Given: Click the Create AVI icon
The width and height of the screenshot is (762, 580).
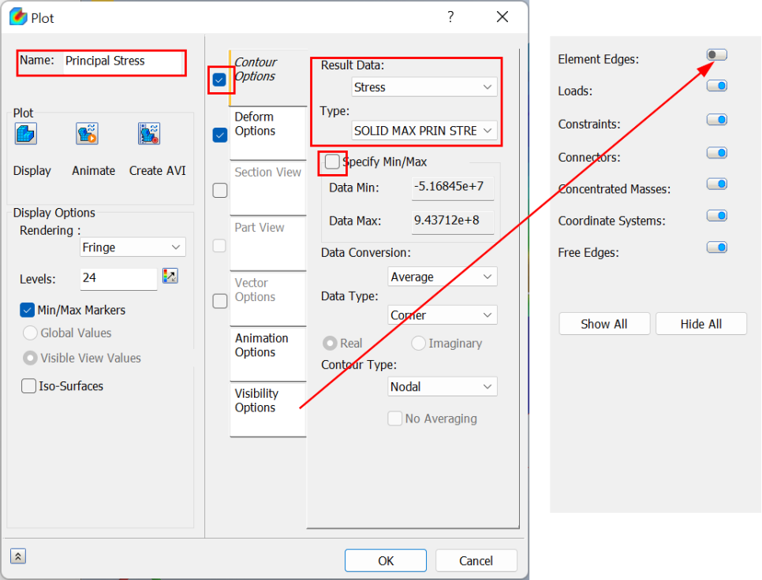Looking at the screenshot, I should tap(149, 135).
